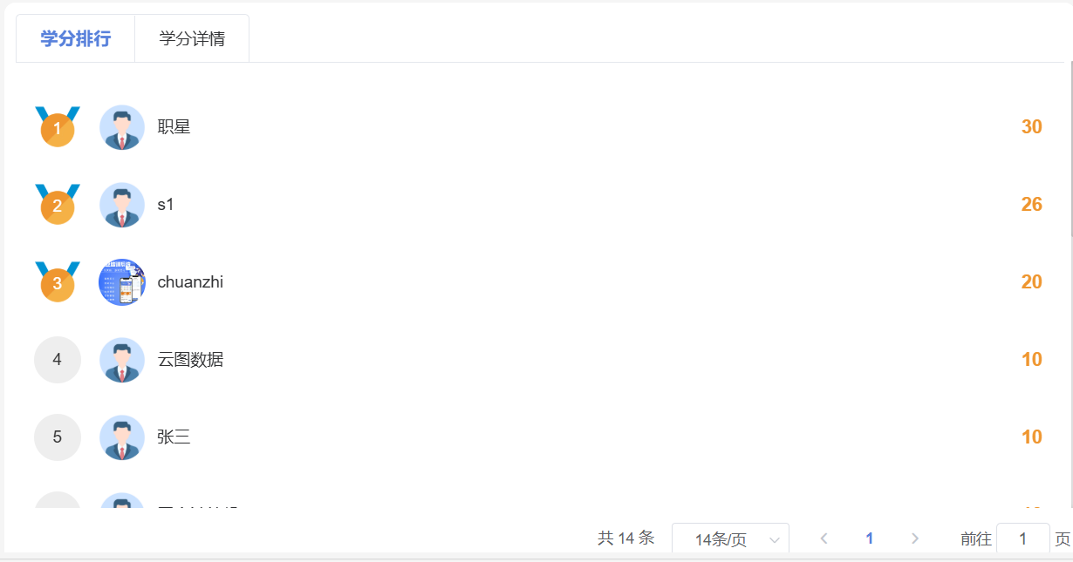The width and height of the screenshot is (1073, 562).
Task: Click 云图数据's avatar icon
Action: [122, 360]
